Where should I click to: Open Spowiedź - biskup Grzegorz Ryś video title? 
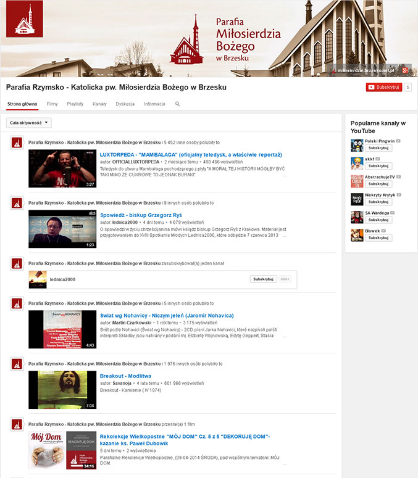click(141, 215)
